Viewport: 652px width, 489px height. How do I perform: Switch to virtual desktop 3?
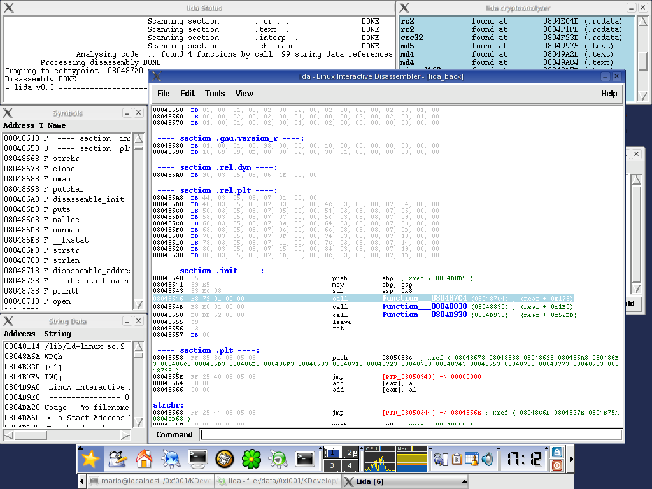pyautogui.click(x=332, y=465)
